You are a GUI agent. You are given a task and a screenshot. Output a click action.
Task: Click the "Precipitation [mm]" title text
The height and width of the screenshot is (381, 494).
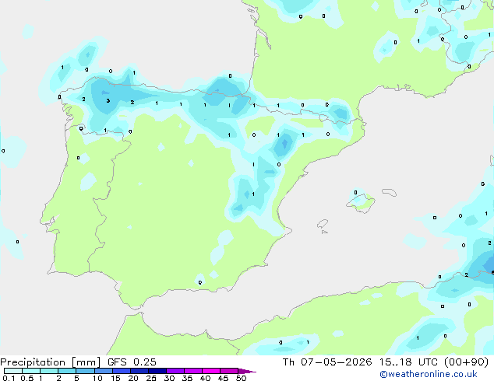coord(51,362)
